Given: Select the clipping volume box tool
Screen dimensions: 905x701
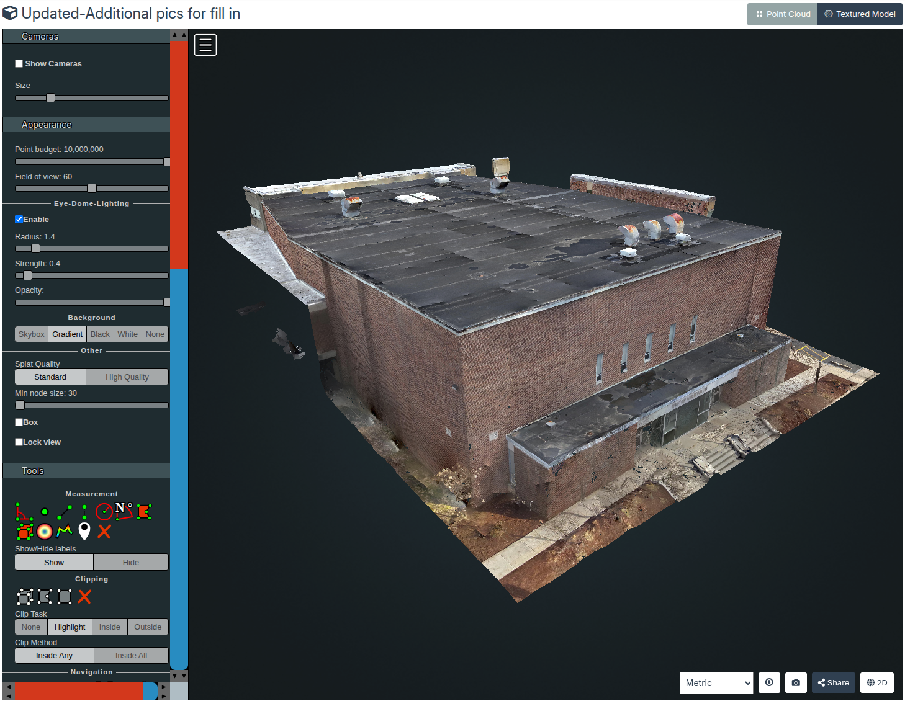Looking at the screenshot, I should click(25, 597).
